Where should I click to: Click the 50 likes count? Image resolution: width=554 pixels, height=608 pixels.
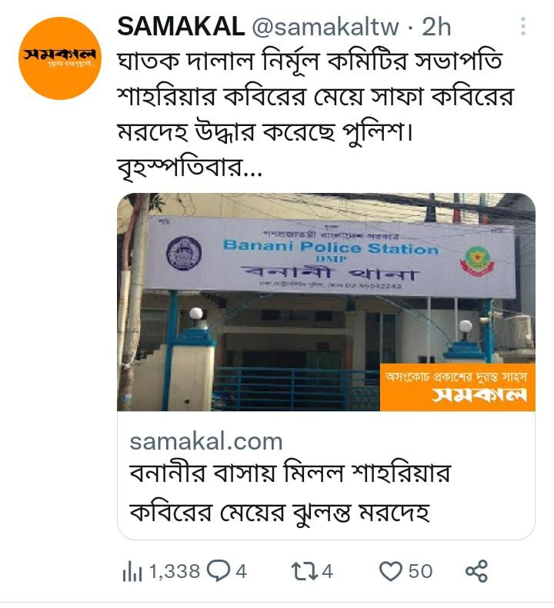[x=420, y=572]
